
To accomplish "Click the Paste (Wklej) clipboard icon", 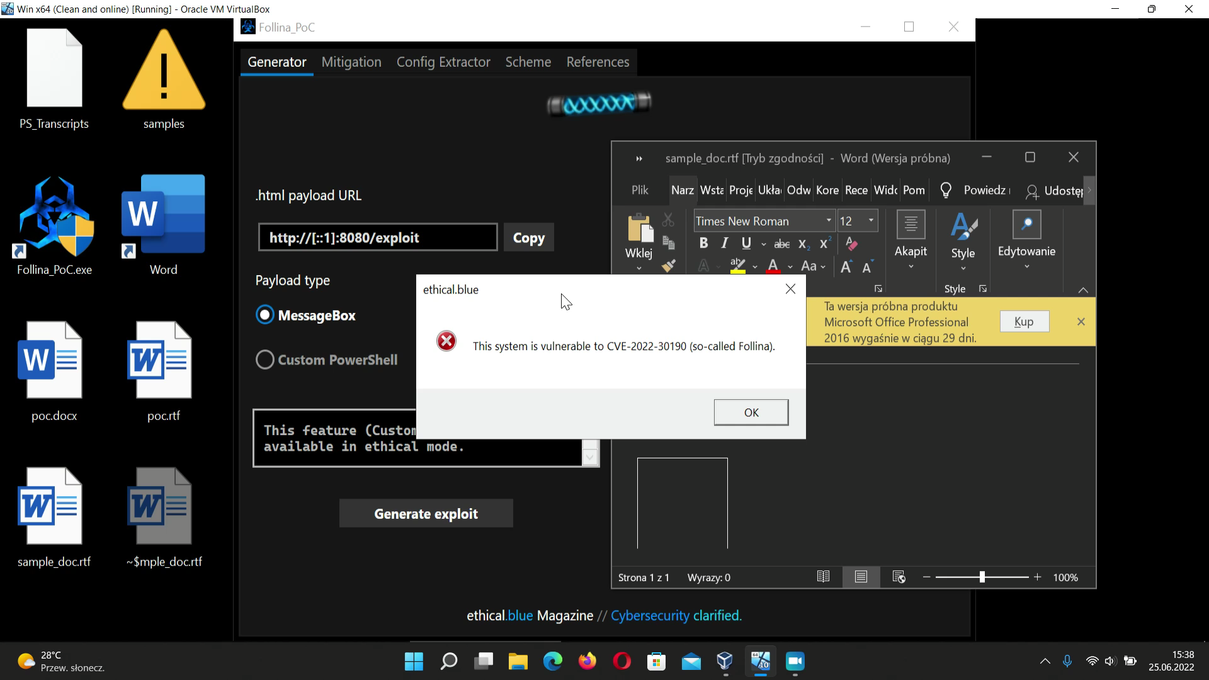I will click(x=640, y=227).
